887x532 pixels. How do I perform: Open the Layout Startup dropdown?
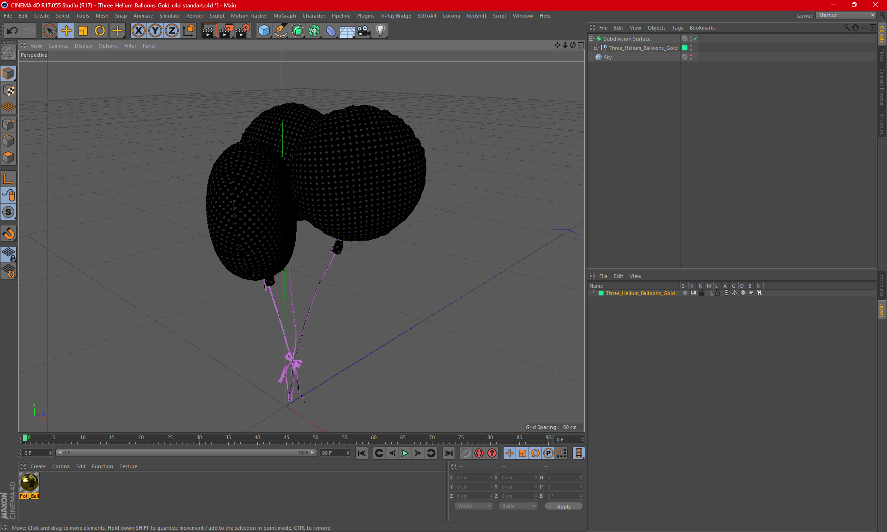846,15
